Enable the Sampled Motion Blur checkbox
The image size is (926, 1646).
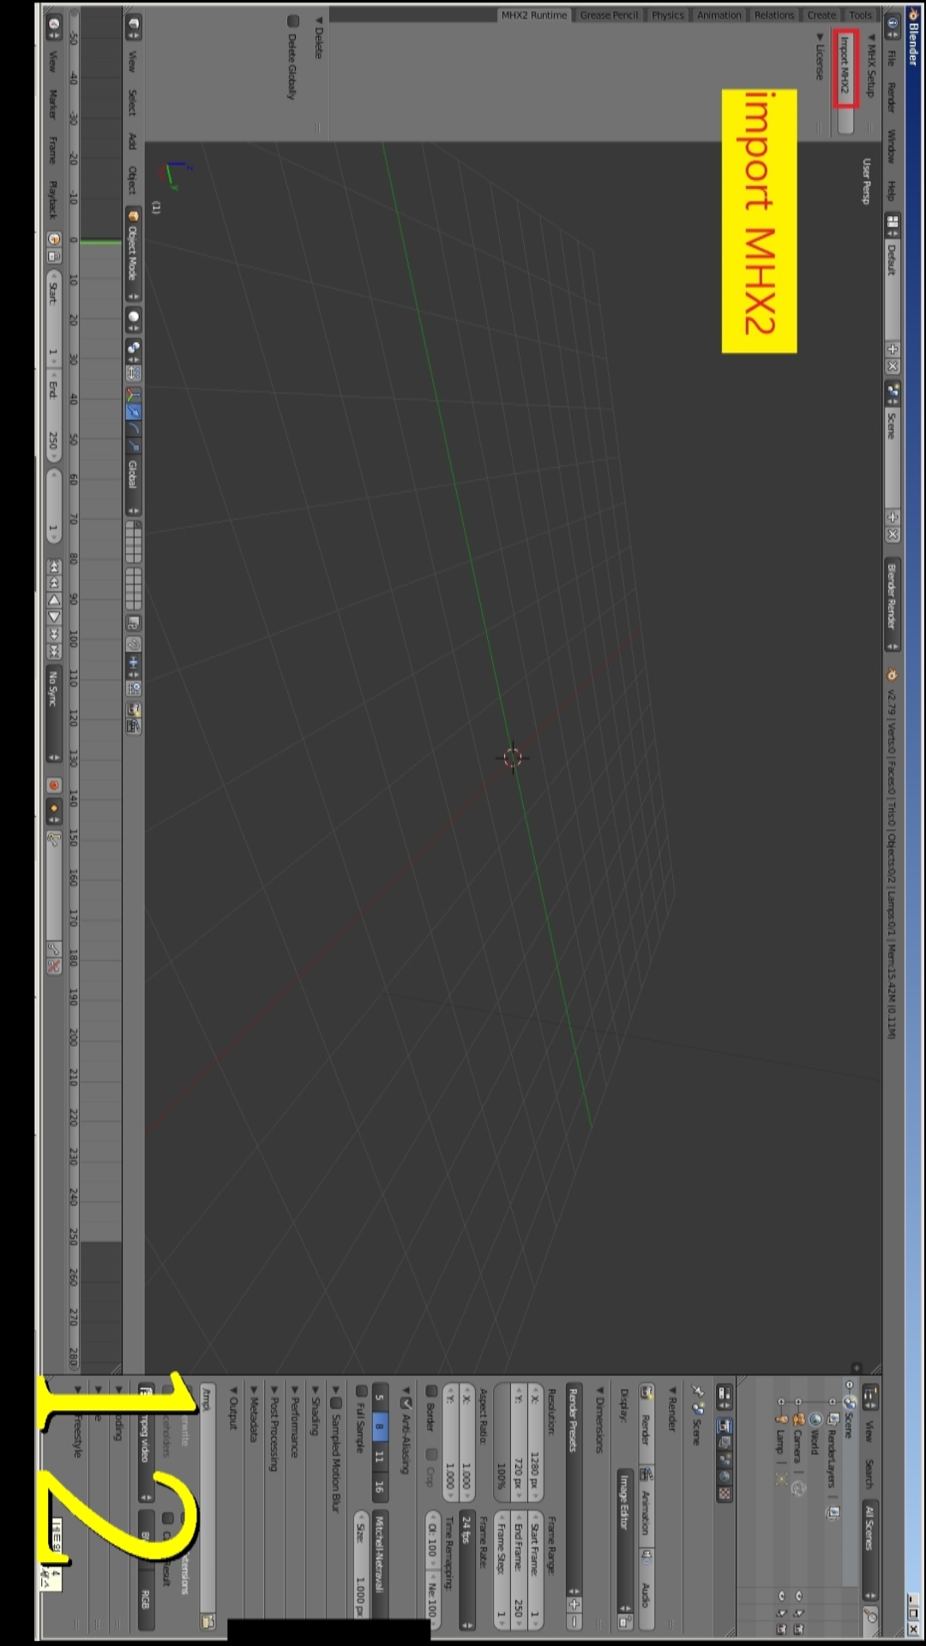[x=336, y=1403]
